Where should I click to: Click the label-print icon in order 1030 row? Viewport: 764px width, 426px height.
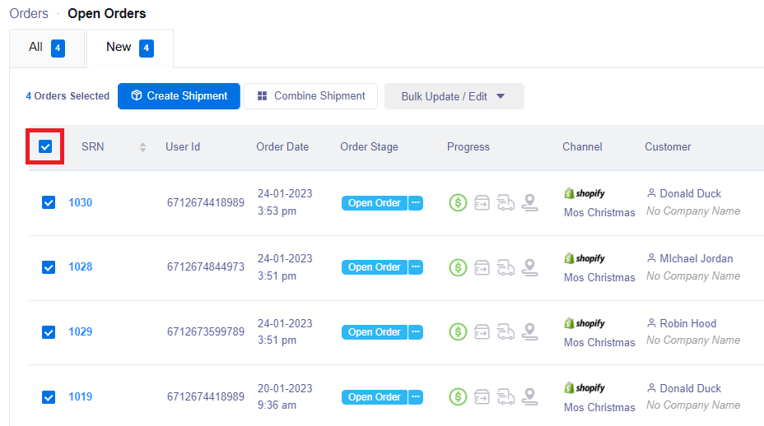[482, 202]
